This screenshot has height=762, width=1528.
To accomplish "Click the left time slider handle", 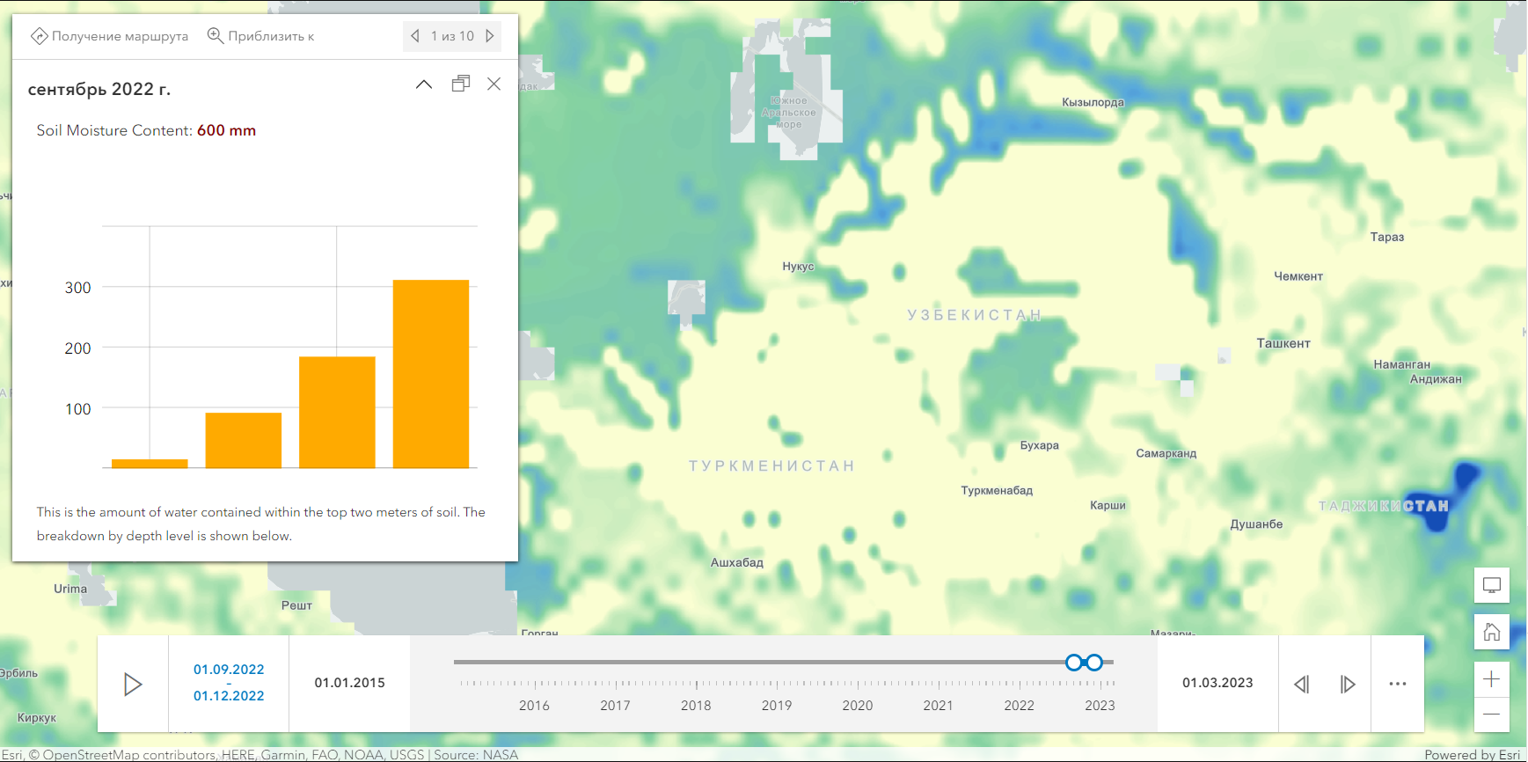I will pyautogui.click(x=1073, y=663).
